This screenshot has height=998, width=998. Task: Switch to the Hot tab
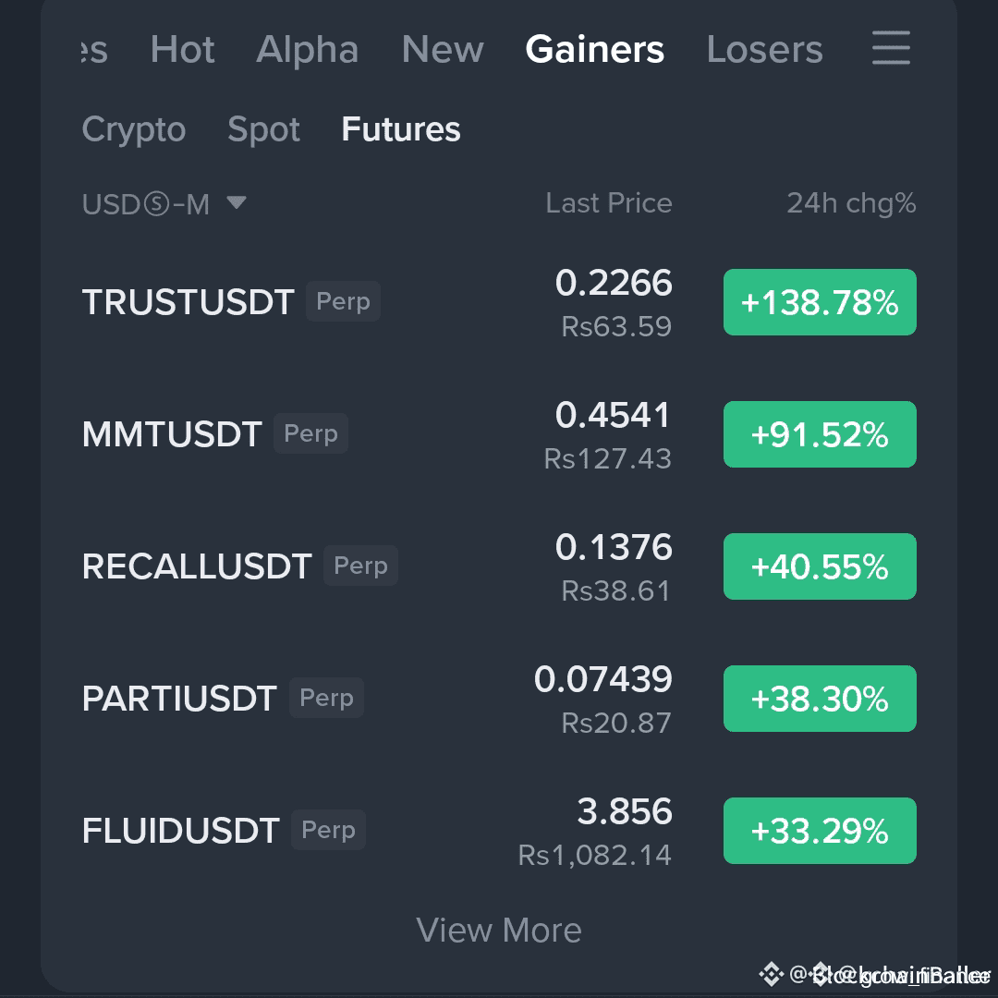[x=182, y=51]
